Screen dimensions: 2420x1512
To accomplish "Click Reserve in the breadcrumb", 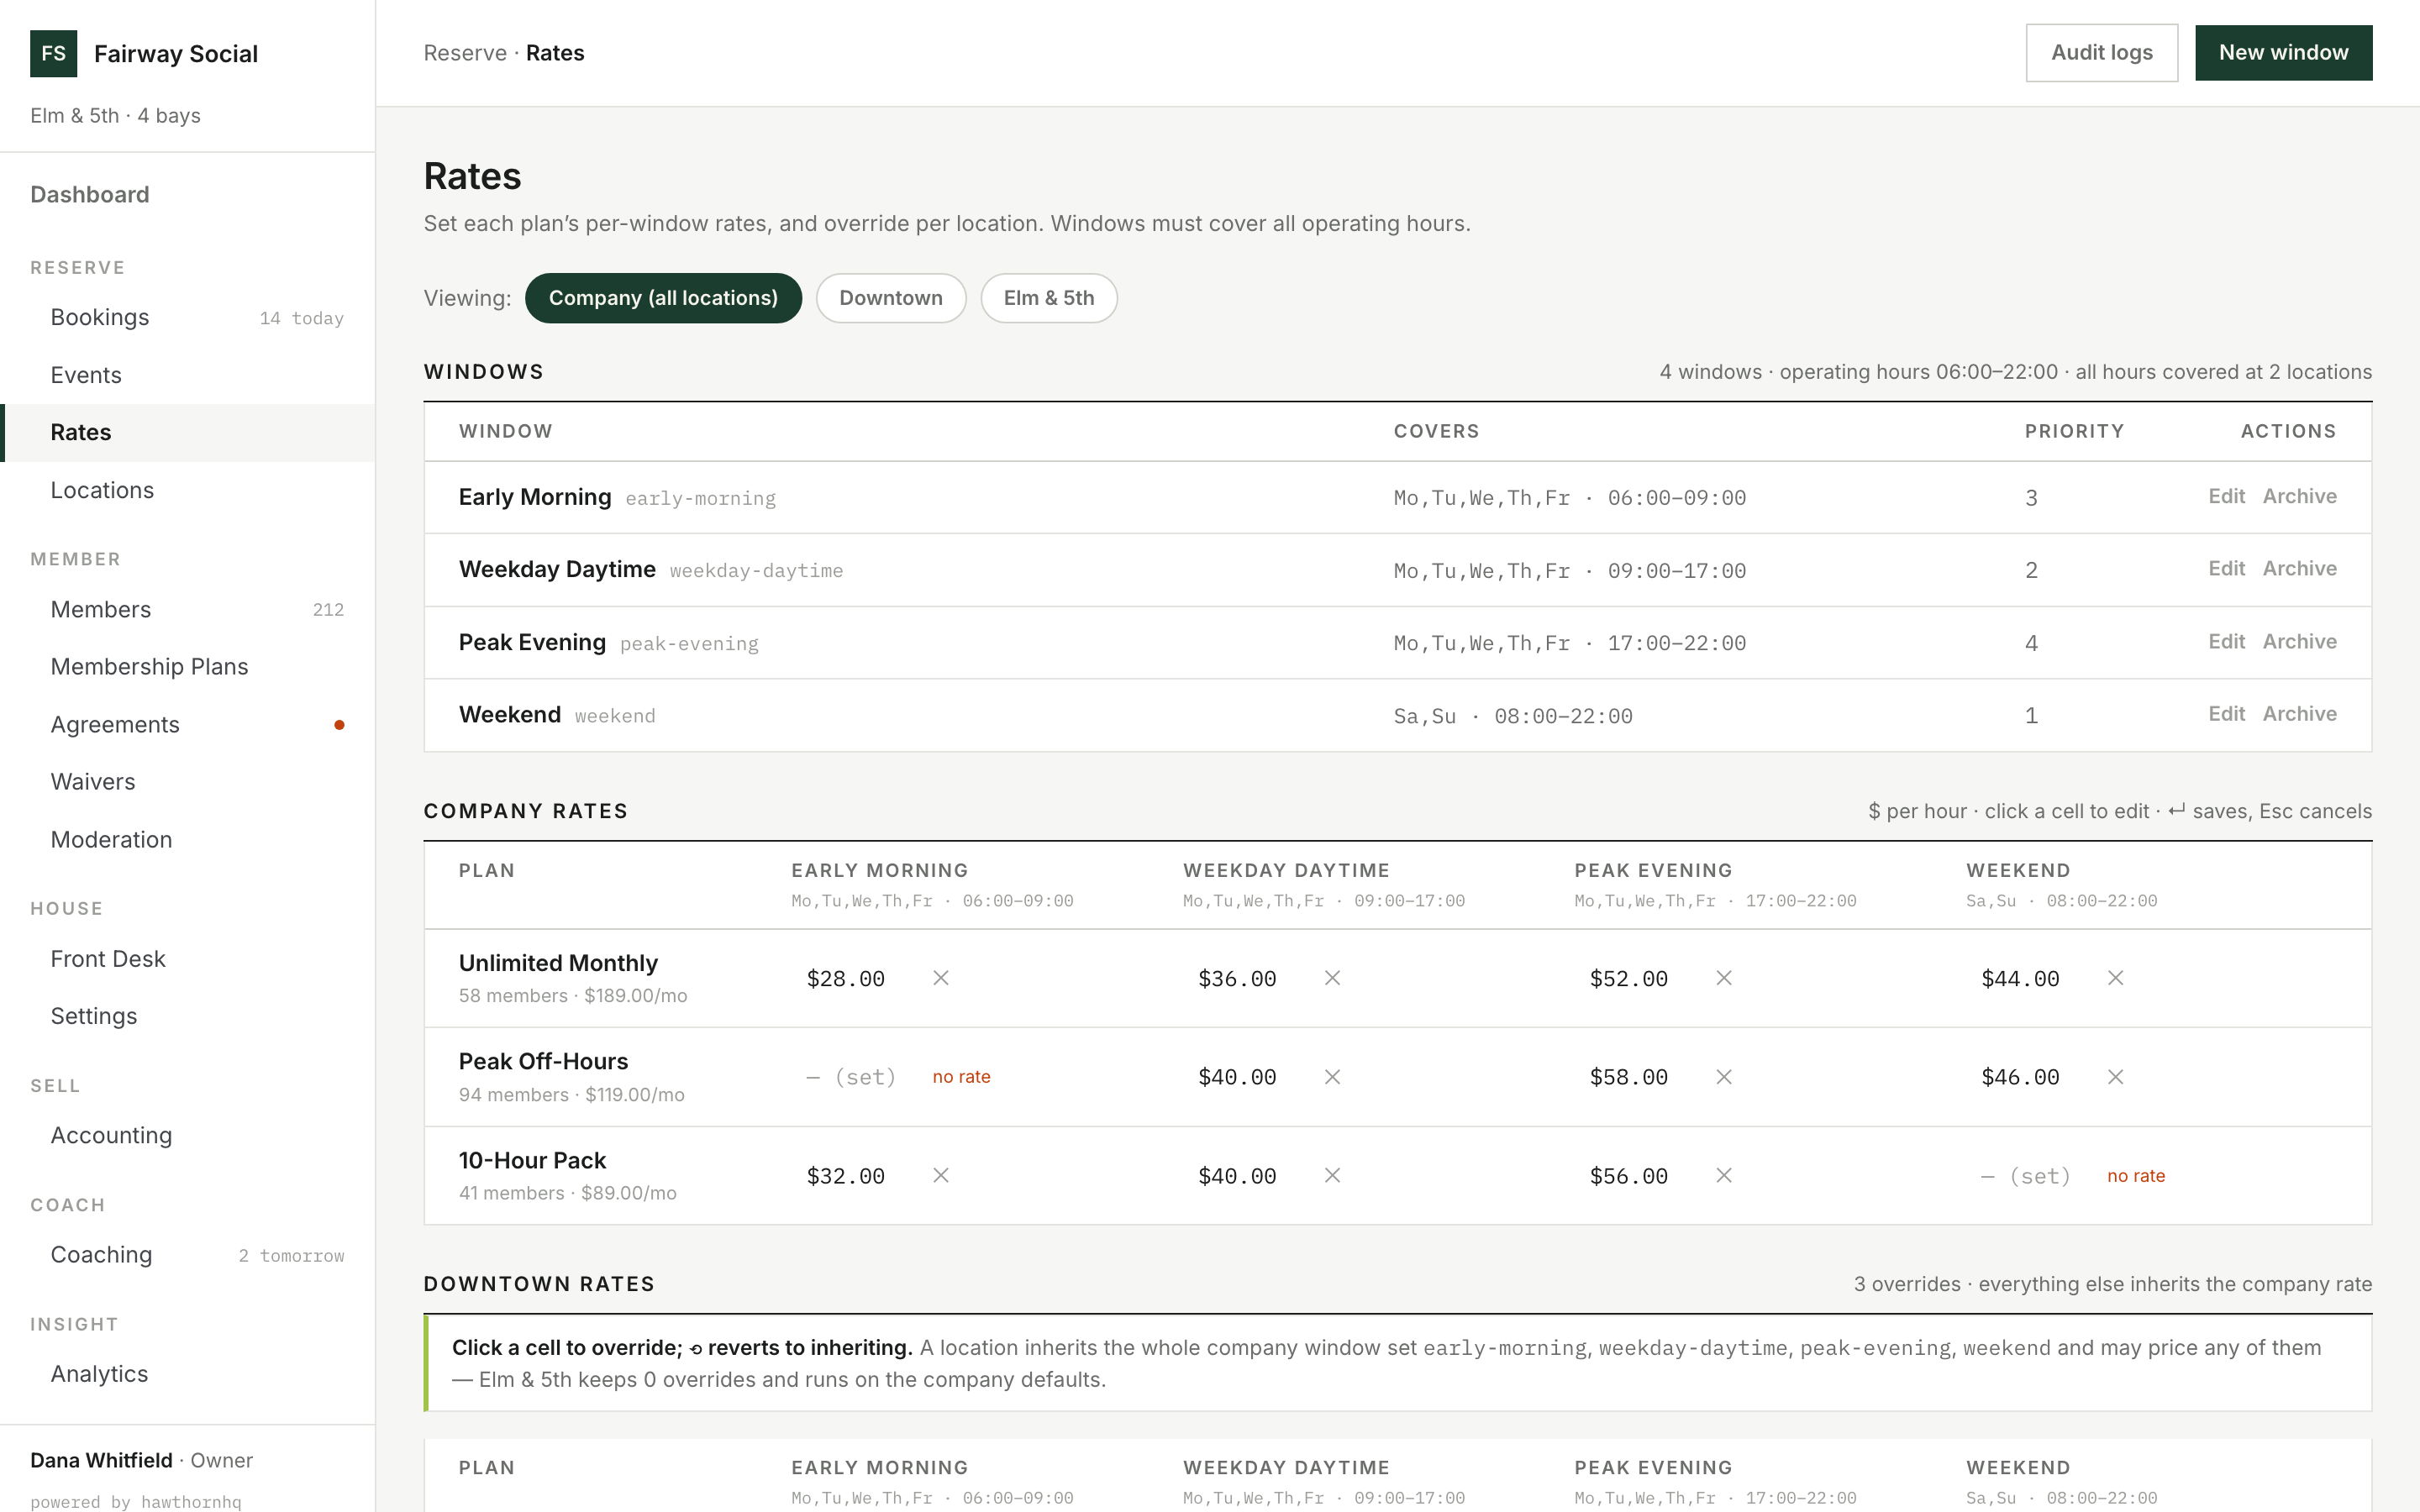I will coord(465,53).
